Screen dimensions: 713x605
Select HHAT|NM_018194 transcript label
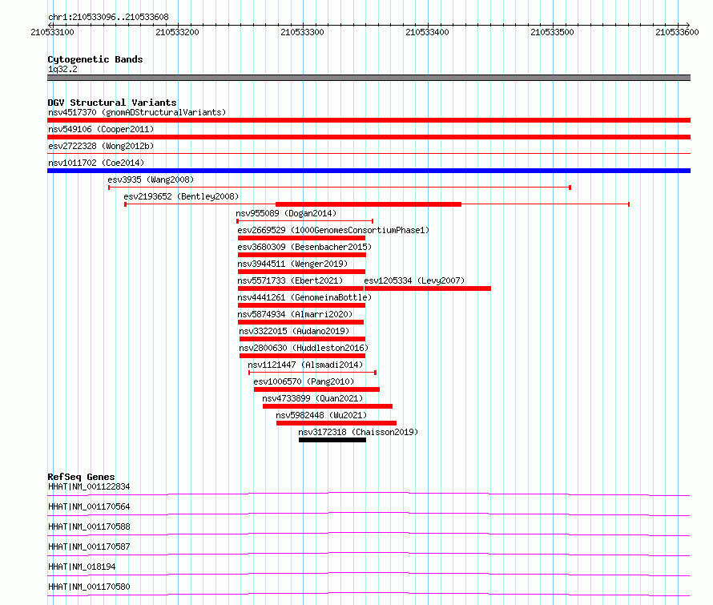click(82, 567)
